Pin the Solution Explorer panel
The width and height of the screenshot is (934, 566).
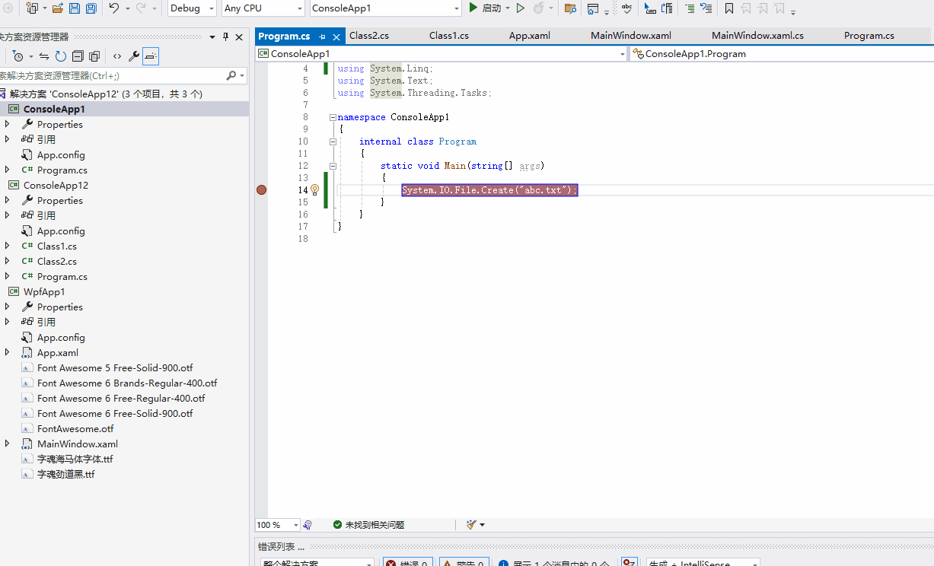click(225, 37)
